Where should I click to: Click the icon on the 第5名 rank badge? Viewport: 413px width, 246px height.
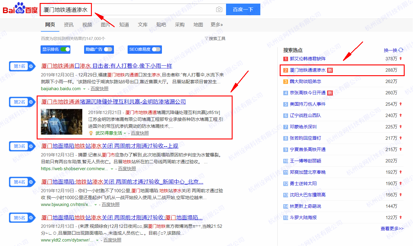coord(31,218)
